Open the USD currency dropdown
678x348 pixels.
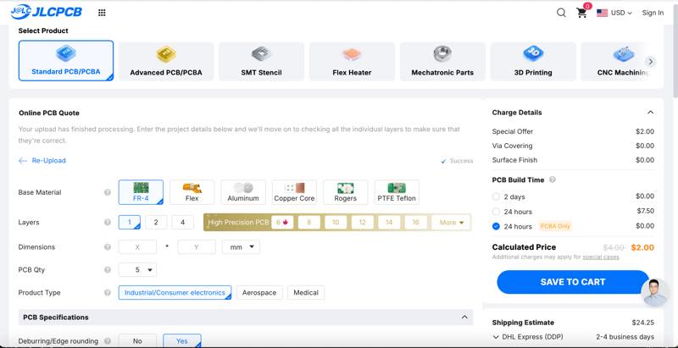click(x=614, y=13)
